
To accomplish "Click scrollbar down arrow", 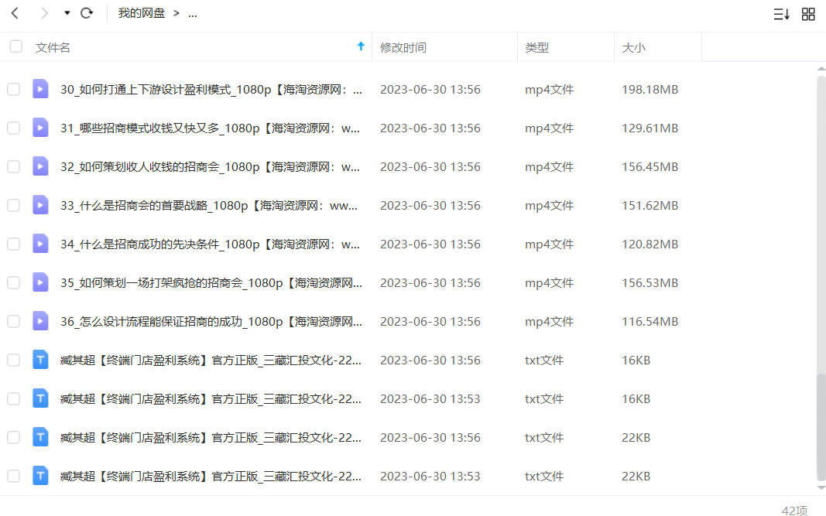I will tap(821, 487).
